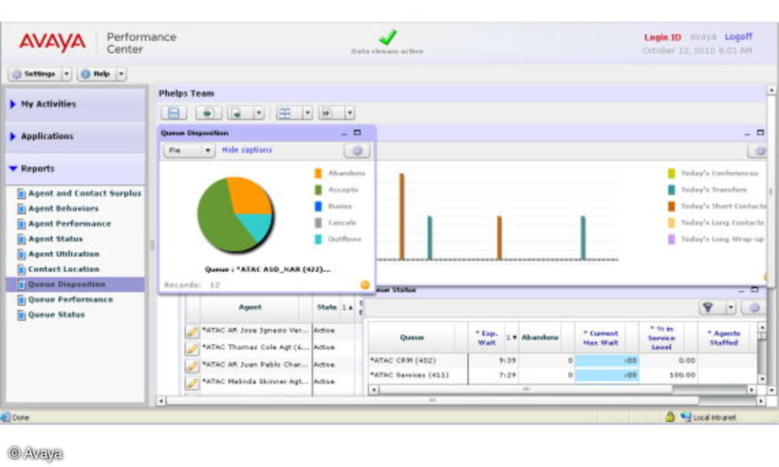The width and height of the screenshot is (779, 467).
Task: Click the main panel's bottom horizontal scrollbar
Action: [462, 401]
